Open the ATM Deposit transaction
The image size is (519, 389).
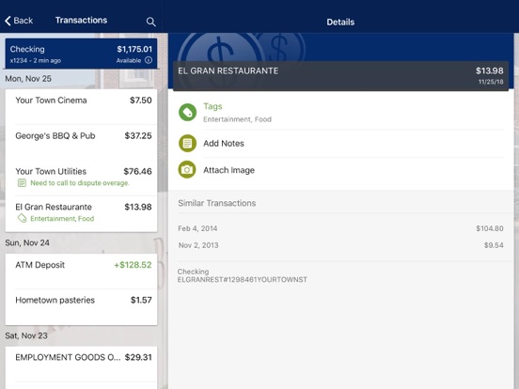click(x=82, y=272)
